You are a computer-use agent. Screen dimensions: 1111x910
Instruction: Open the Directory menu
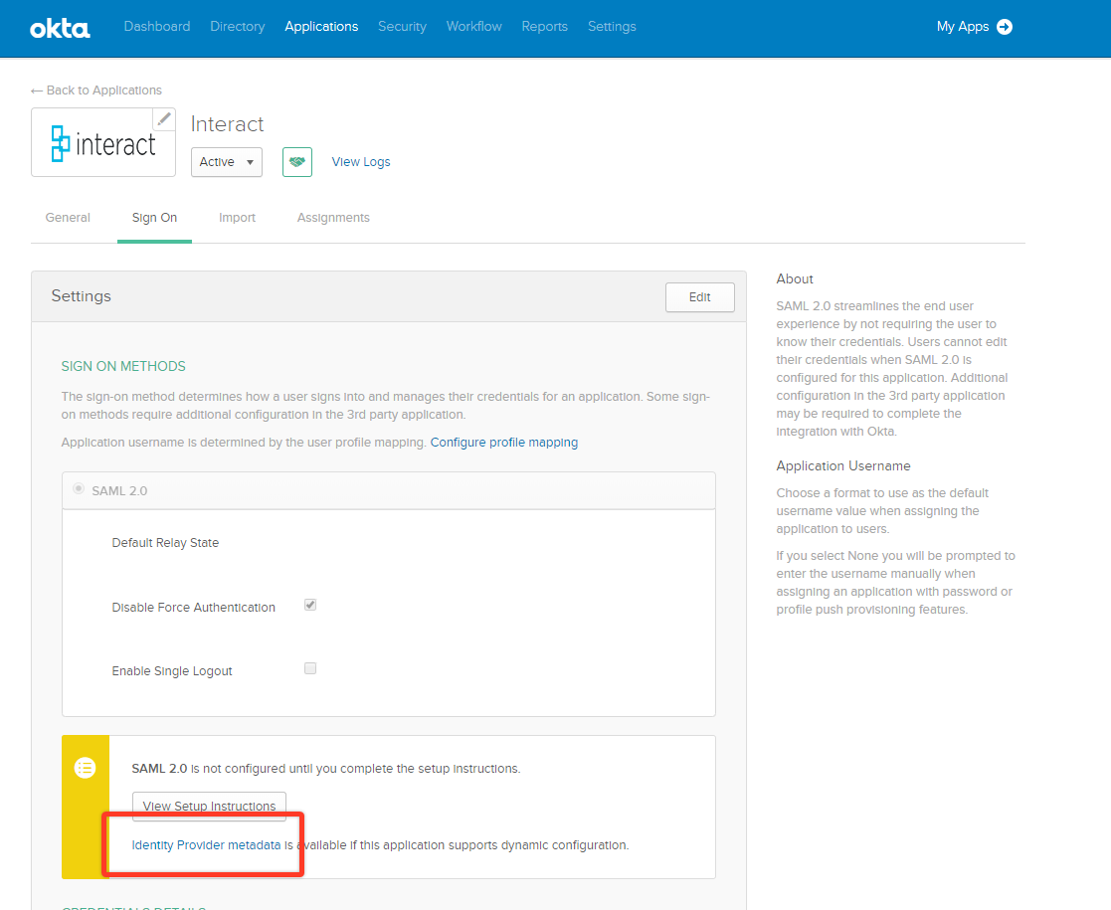pyautogui.click(x=238, y=26)
